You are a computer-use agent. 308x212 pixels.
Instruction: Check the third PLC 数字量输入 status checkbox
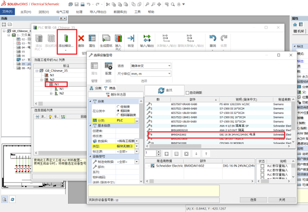click(262, 175)
